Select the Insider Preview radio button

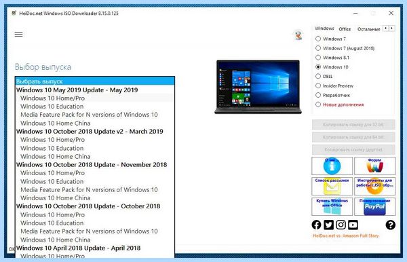click(x=318, y=86)
